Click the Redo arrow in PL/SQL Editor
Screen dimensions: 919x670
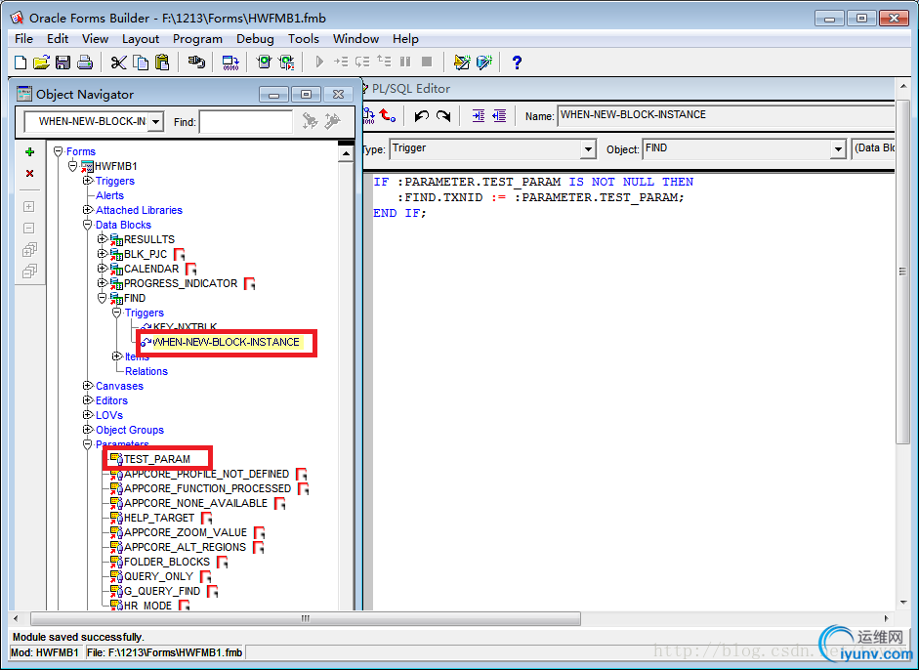pos(443,116)
